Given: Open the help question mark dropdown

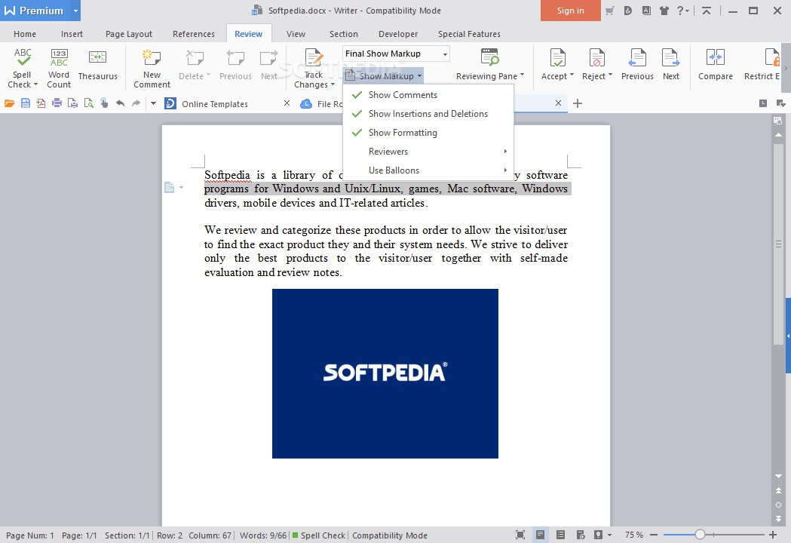Looking at the screenshot, I should point(682,11).
